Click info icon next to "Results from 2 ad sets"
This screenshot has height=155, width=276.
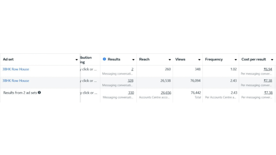(39, 93)
